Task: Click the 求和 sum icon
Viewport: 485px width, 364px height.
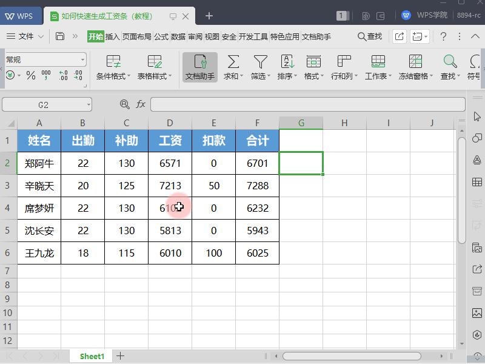Action: (x=233, y=62)
